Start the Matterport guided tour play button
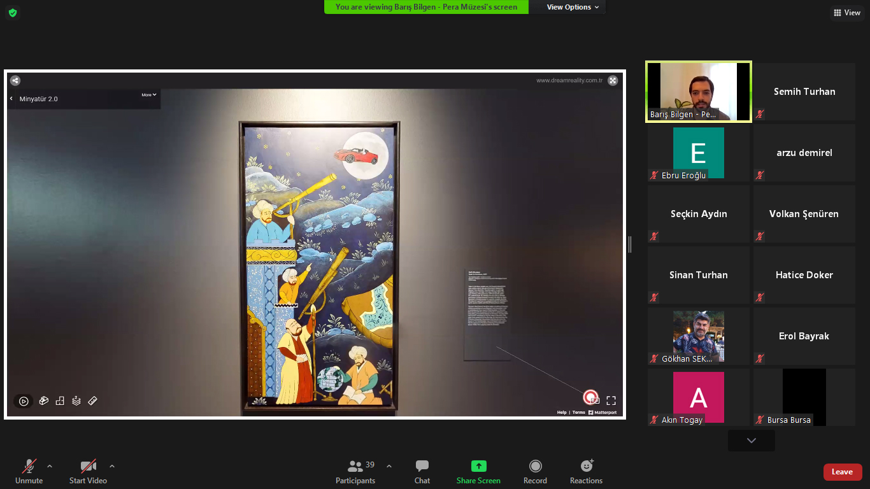Screen dimensions: 870x489 pyautogui.click(x=24, y=401)
